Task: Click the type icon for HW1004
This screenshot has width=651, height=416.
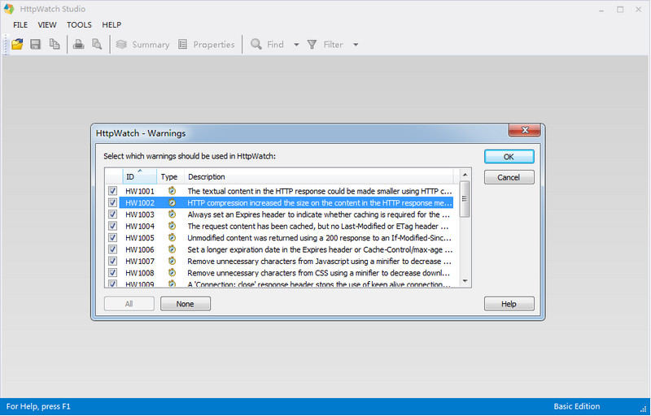Action: pos(172,226)
